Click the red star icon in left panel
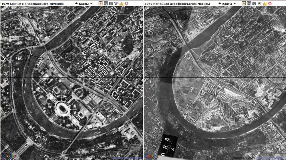The width and height of the screenshot is (286, 160). (x=126, y=3)
